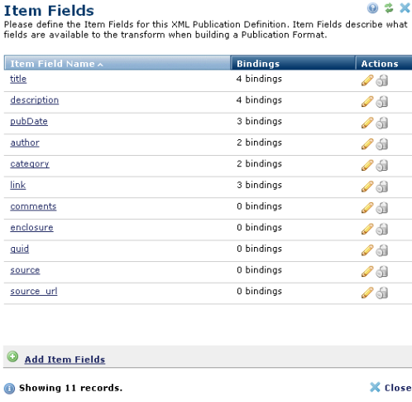Click the edit pencil icon for title

click(367, 80)
